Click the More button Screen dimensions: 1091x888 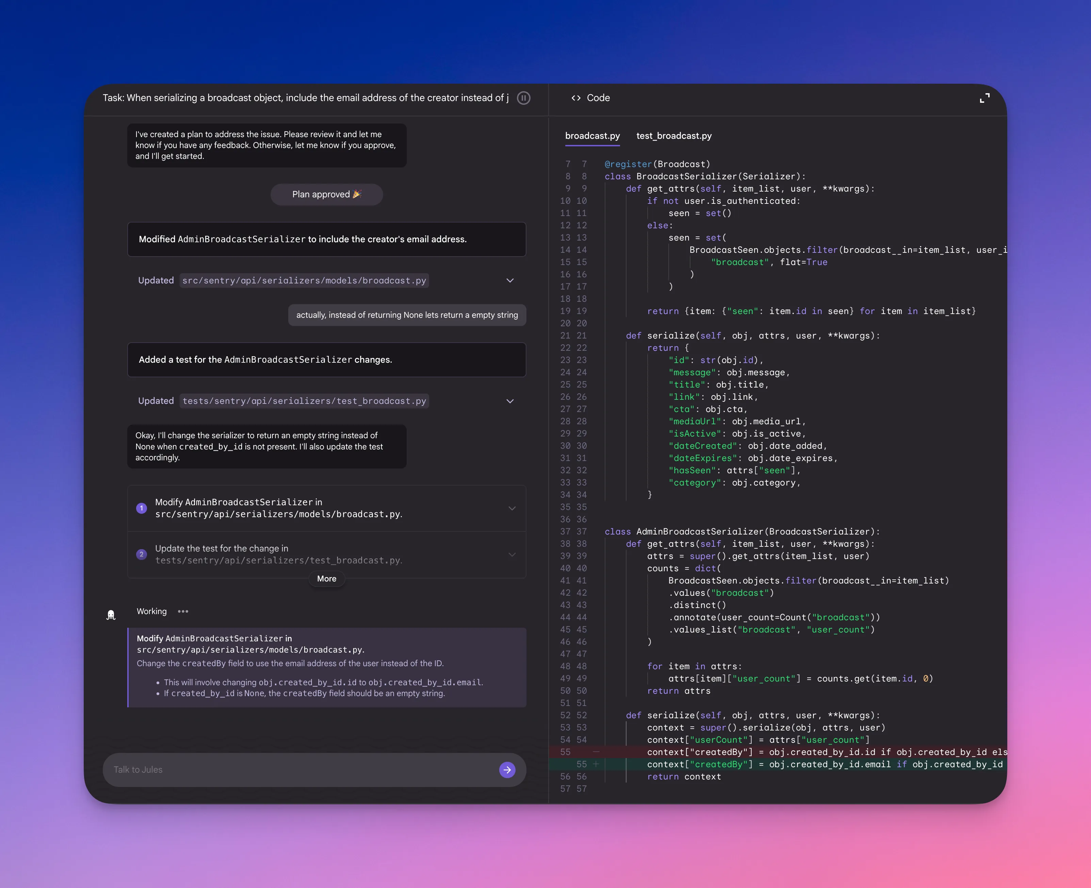[326, 578]
